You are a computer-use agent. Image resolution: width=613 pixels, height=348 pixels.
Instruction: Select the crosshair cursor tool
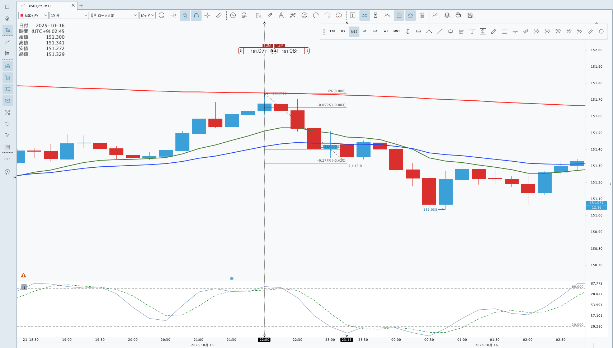click(x=207, y=15)
